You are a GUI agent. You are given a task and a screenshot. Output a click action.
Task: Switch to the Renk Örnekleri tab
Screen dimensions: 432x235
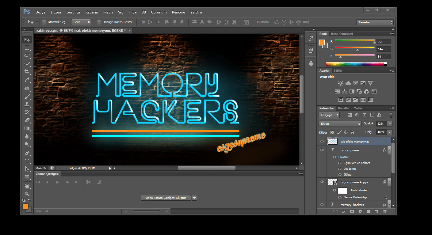click(x=342, y=34)
